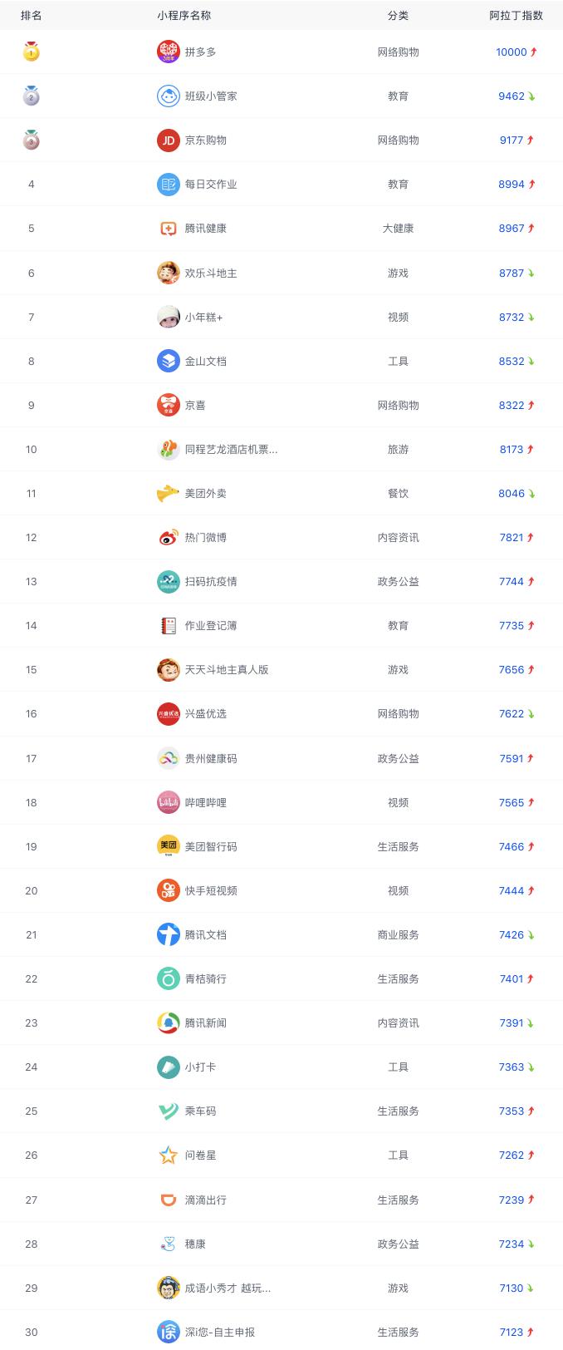Click the 热门微博 Weibo icon
Image resolution: width=563 pixels, height=1350 pixels.
(x=168, y=537)
